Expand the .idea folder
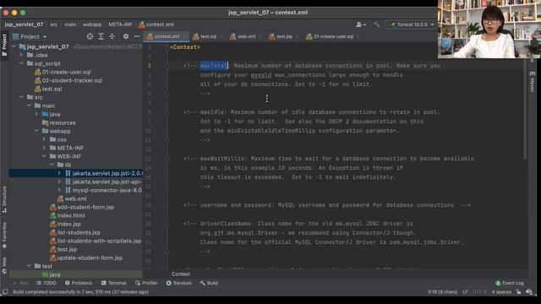The image size is (541, 304). [x=22, y=55]
